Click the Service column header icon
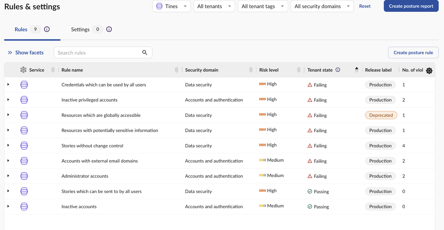Viewport: 444px width, 230px height. [x=23, y=70]
